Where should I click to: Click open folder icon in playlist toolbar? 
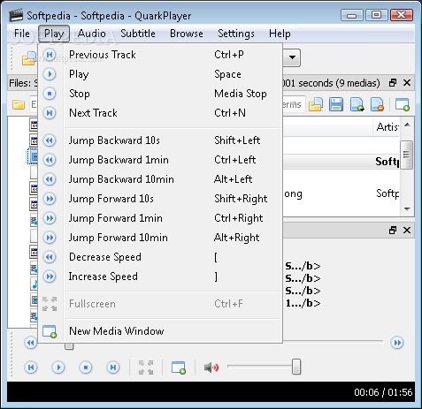[316, 104]
